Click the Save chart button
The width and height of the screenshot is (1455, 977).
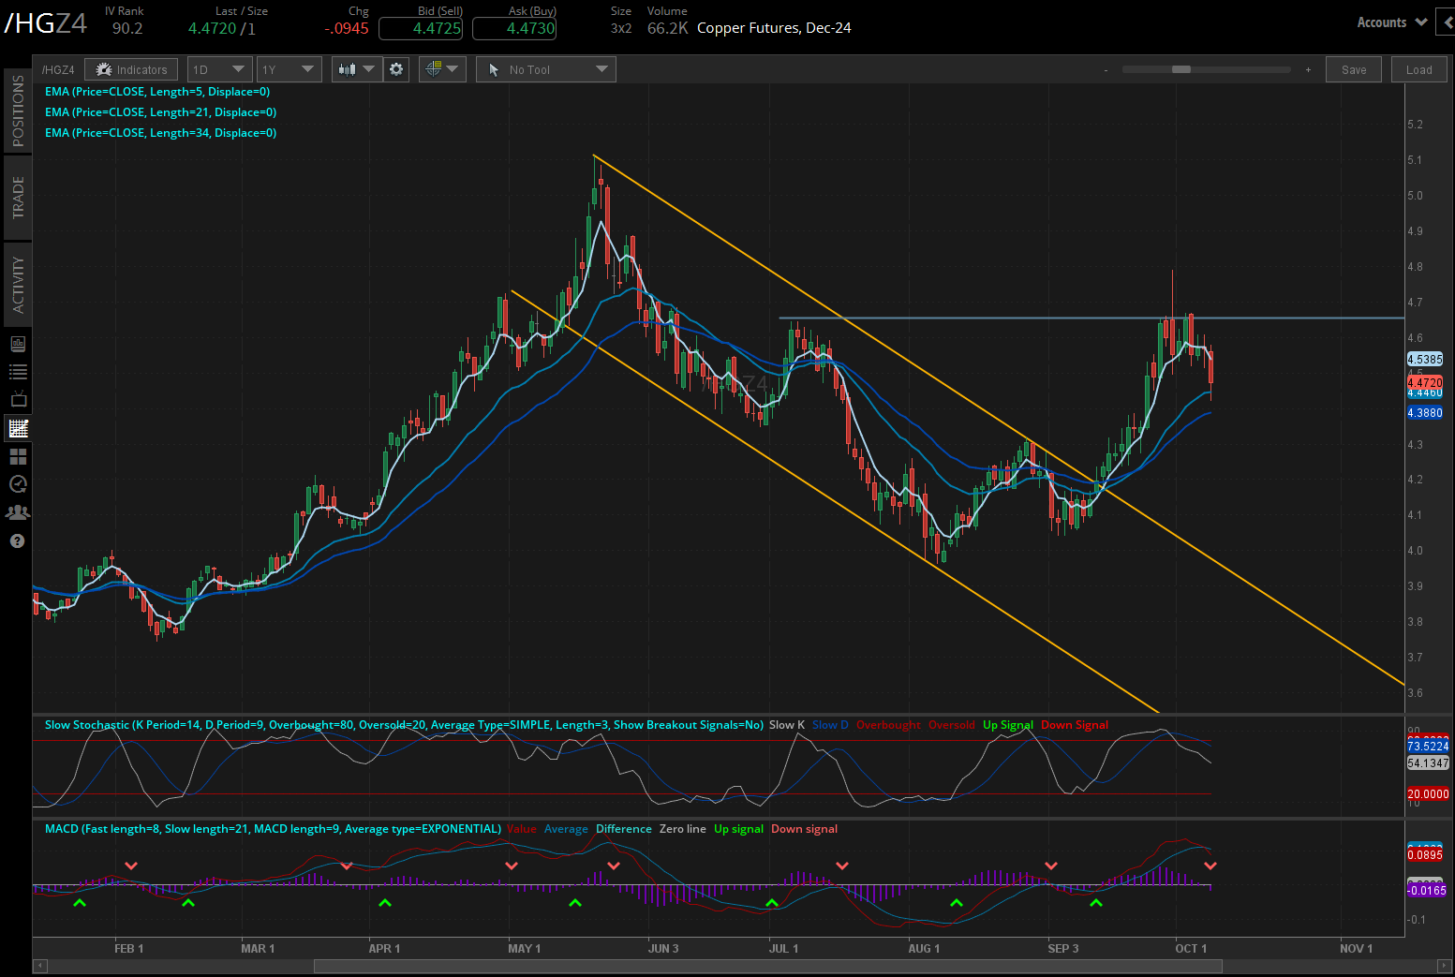pyautogui.click(x=1353, y=68)
